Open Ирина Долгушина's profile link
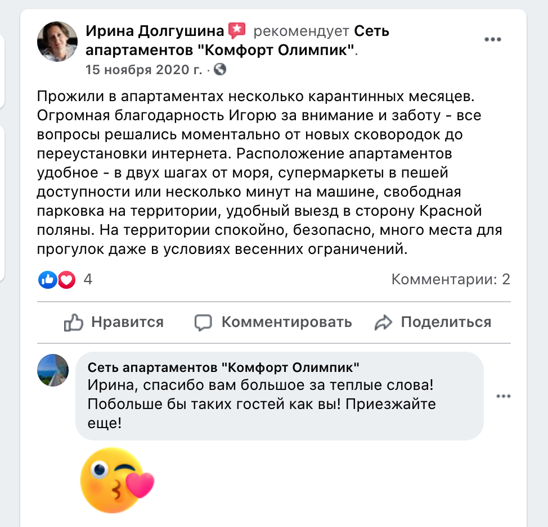The height and width of the screenshot is (527, 548). pos(155,31)
